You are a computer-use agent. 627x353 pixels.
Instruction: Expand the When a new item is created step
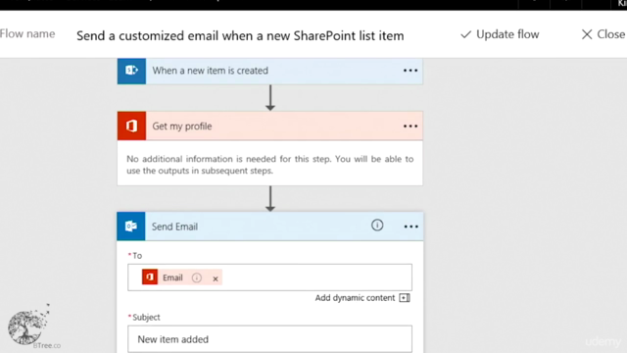(270, 71)
